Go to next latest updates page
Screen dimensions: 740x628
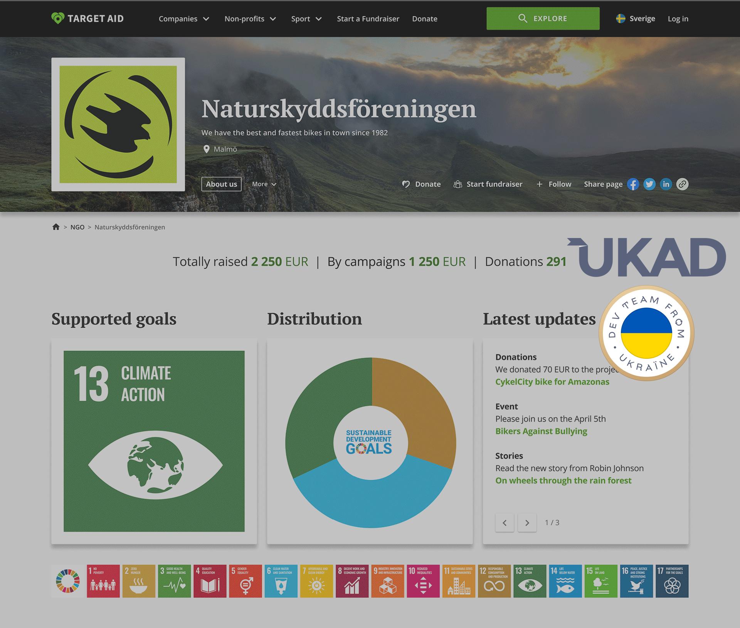527,523
